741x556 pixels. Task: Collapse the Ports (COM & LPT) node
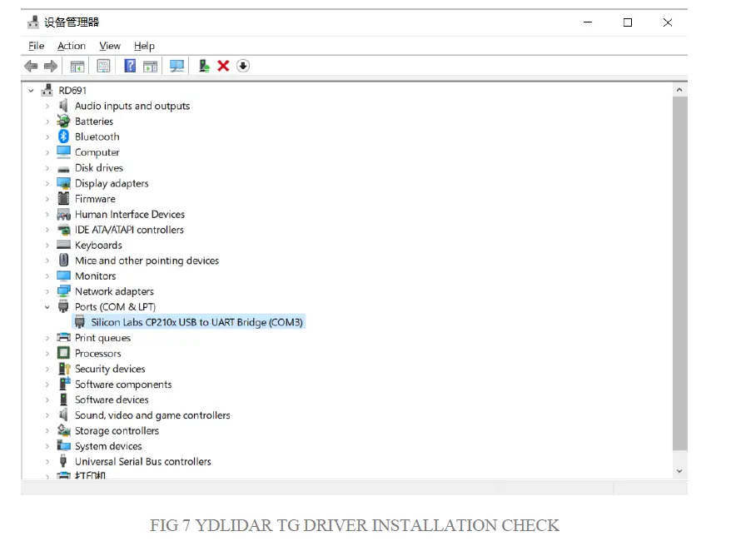(x=47, y=307)
